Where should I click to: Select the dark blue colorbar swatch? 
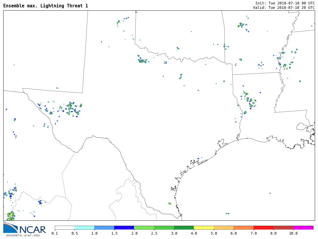(124, 228)
